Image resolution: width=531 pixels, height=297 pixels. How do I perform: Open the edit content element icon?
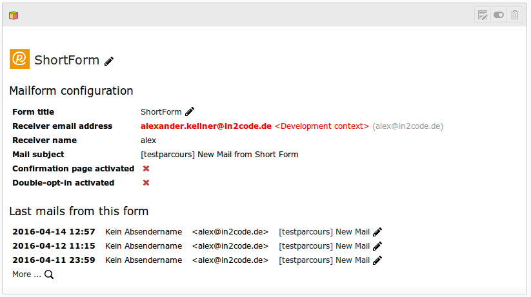point(483,15)
